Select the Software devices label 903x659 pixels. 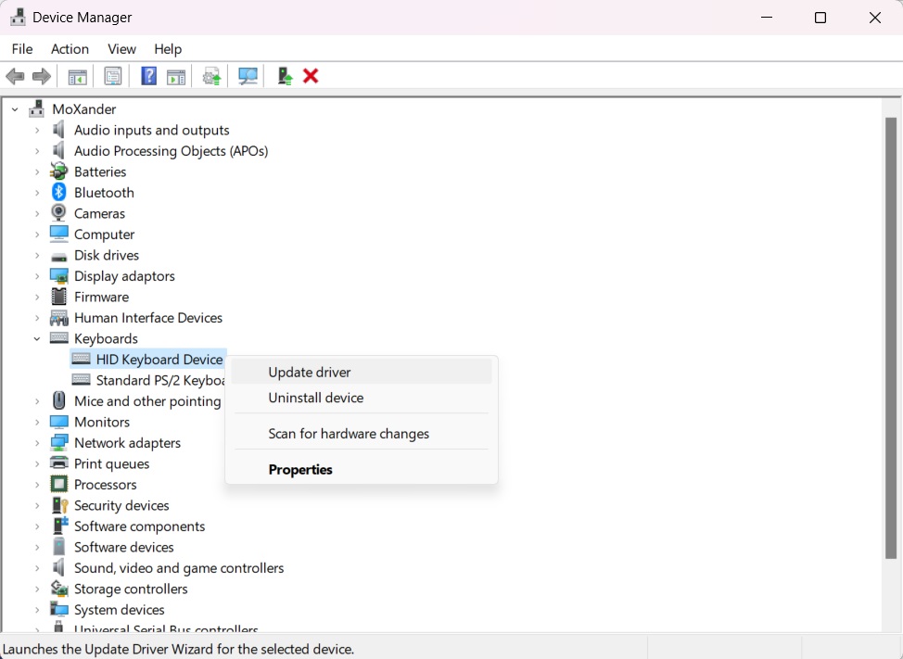tap(124, 547)
